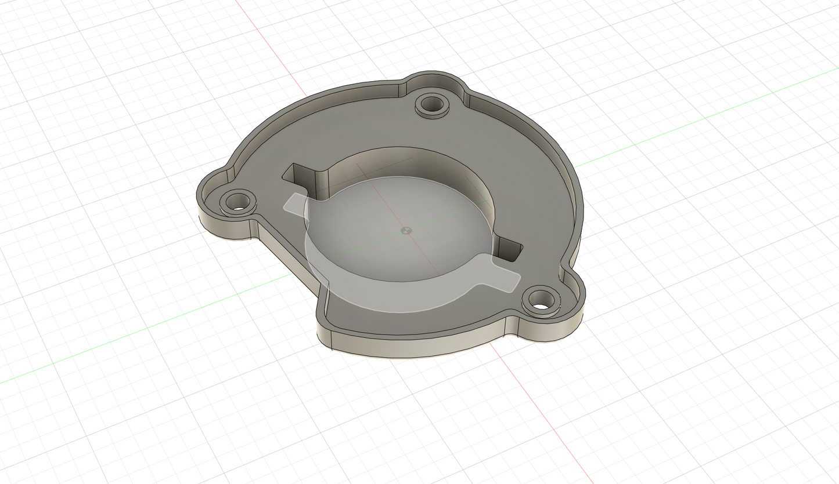Viewport: 839px width, 484px height.
Task: Select the inner cylindrical wall of central bore
Action: point(441,168)
